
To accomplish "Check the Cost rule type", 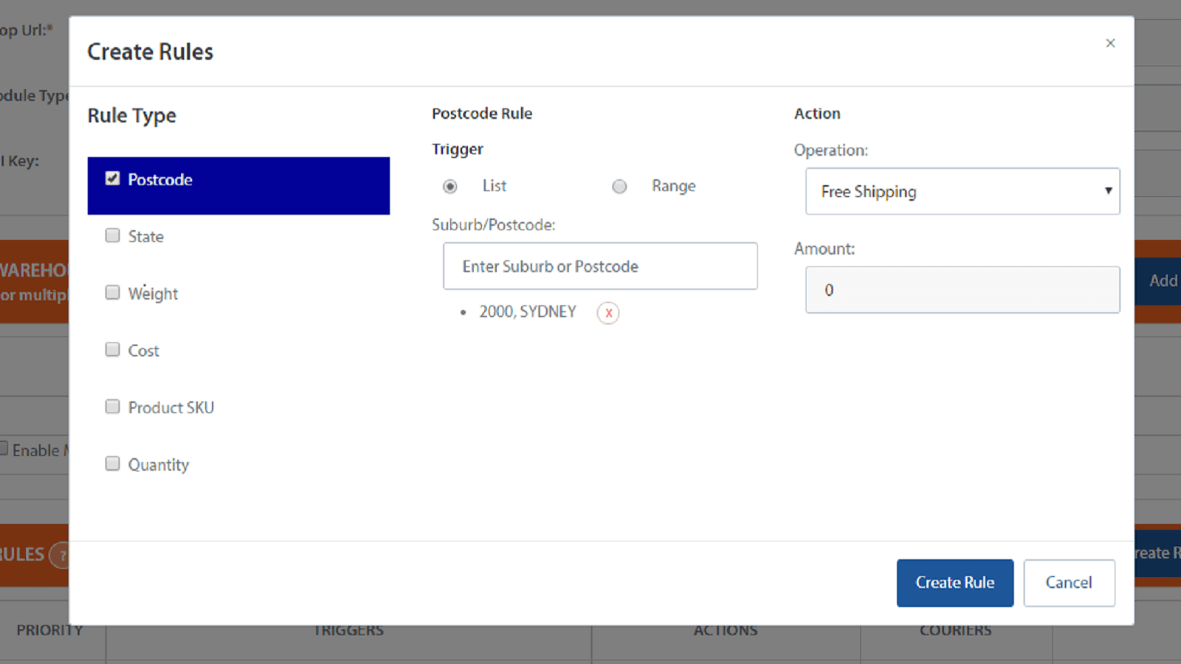I will (x=112, y=349).
